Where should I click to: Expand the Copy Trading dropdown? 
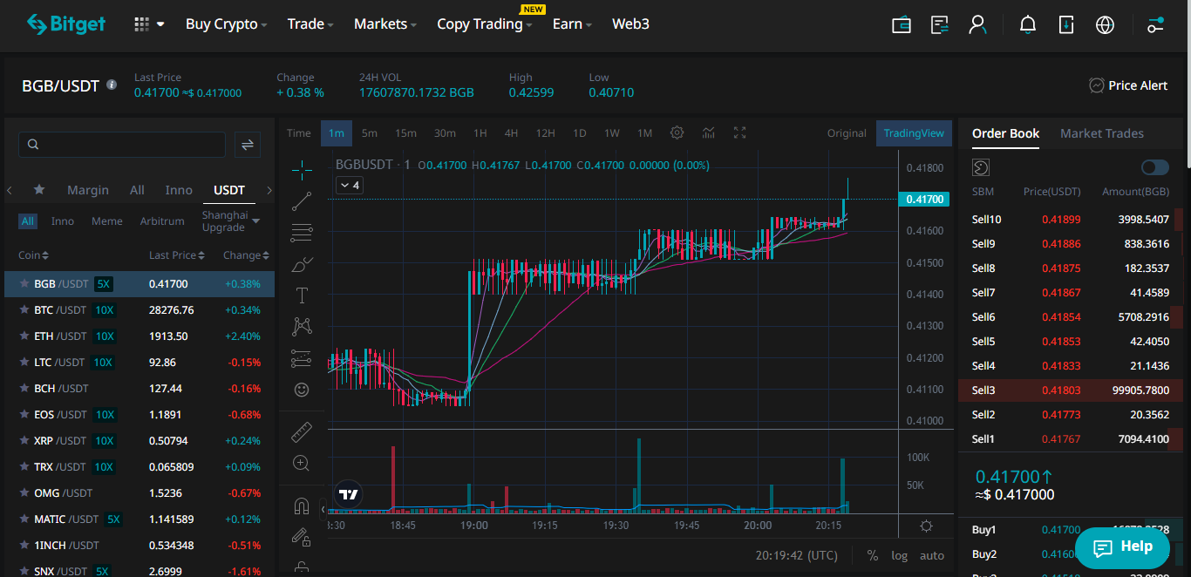[x=485, y=24]
